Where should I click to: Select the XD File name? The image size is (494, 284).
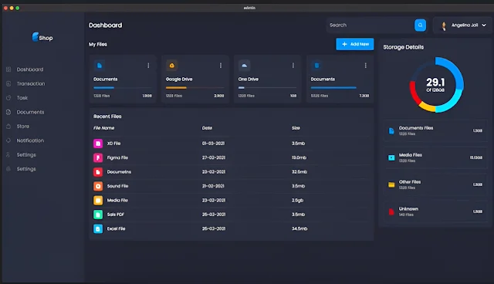113,144
